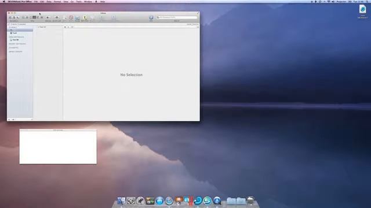Select the highlighted view mode button
Screen dimensions: 371x208
[x=34, y=17]
